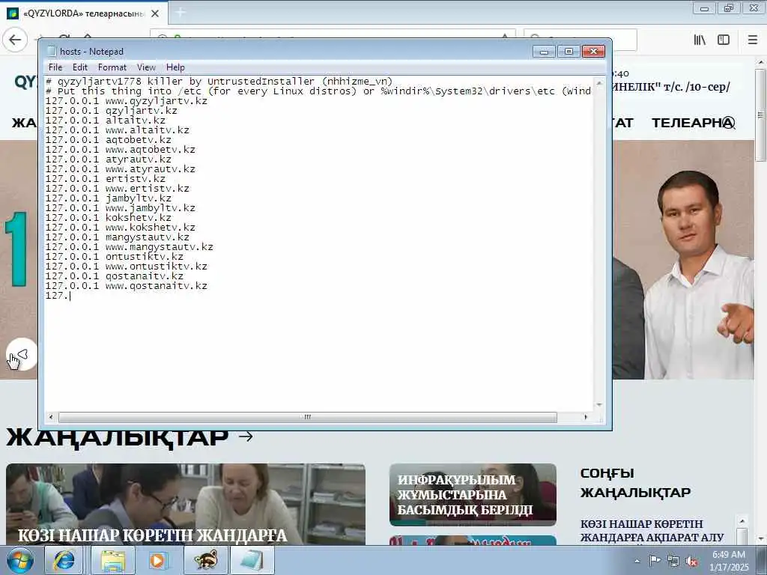Open the File menu in Notepad
The image size is (767, 575).
[55, 67]
